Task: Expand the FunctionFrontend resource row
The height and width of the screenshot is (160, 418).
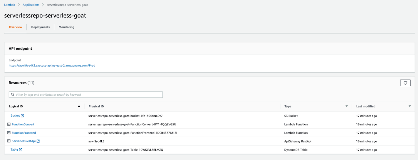Action: click(x=9, y=133)
